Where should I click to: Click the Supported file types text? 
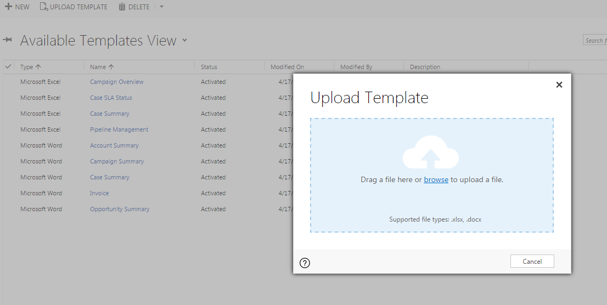click(435, 219)
